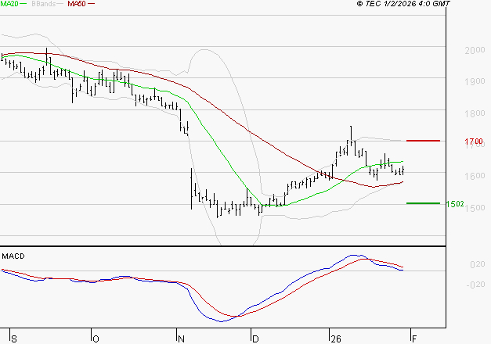Click the 2000 price axis label

475,50
